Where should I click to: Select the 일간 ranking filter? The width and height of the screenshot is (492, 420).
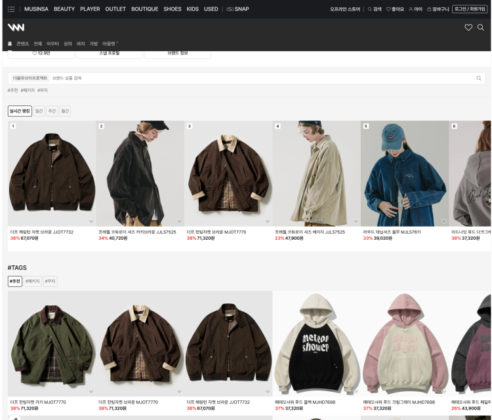[x=39, y=111]
